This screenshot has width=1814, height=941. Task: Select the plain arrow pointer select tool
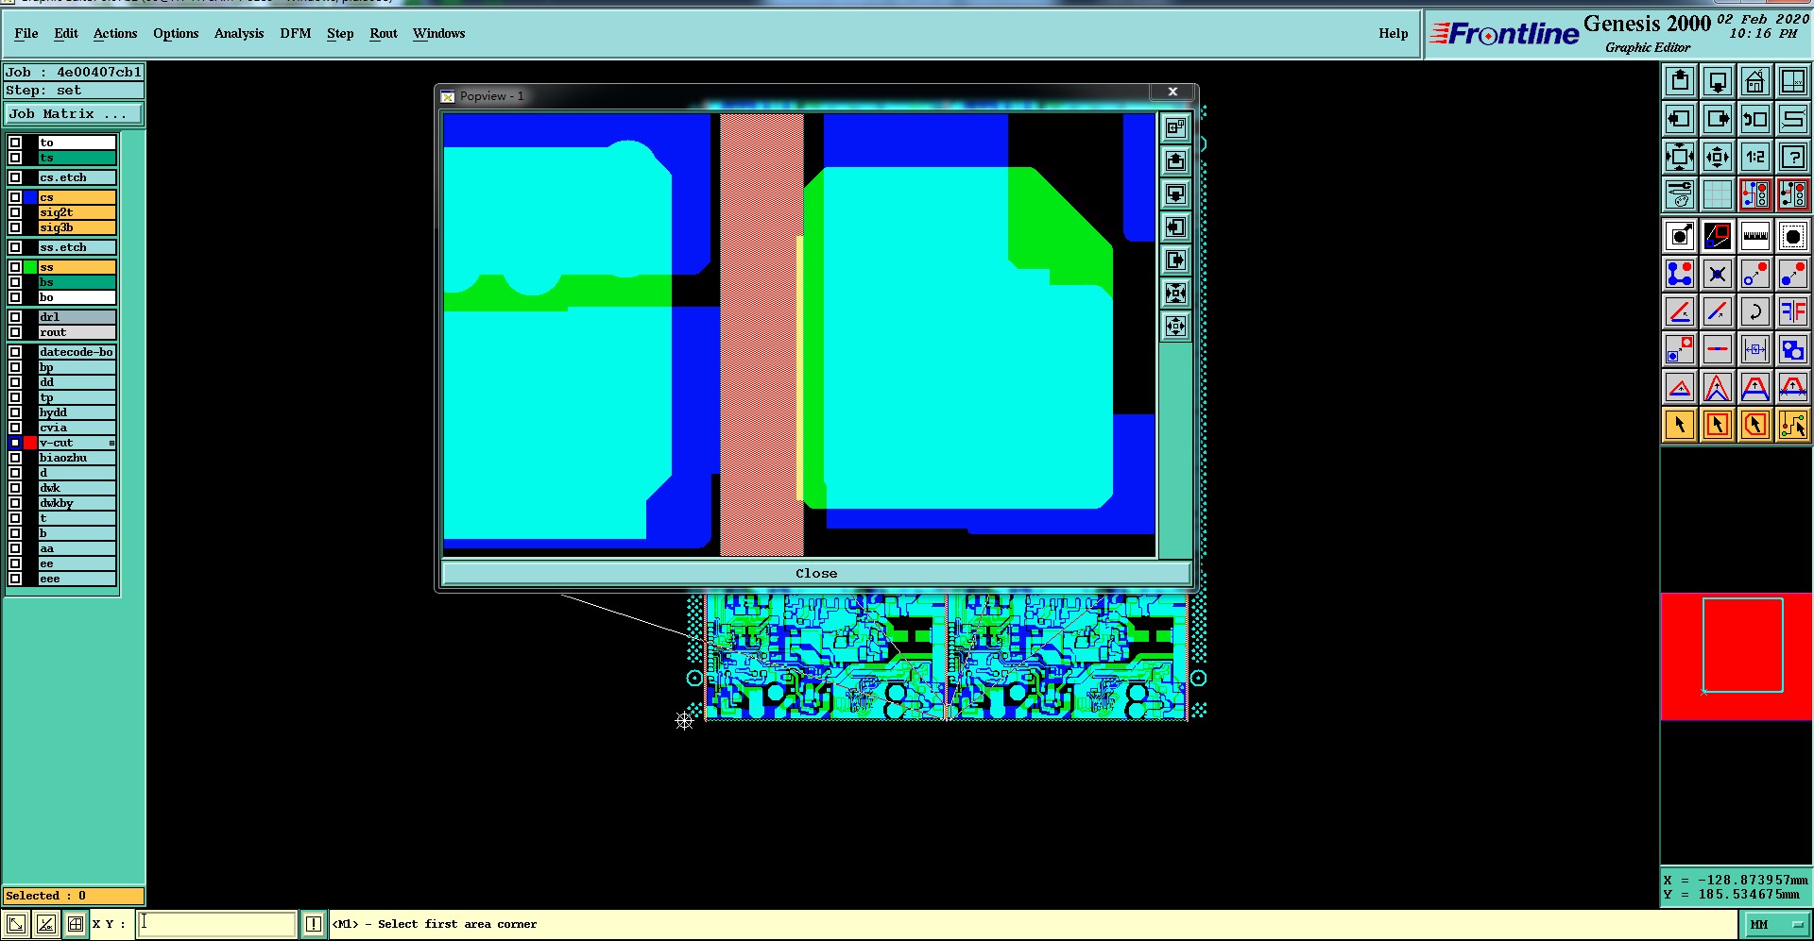[x=1680, y=425]
